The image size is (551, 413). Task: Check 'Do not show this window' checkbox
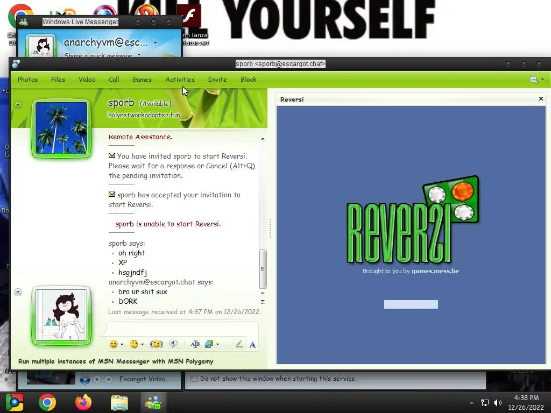[194, 378]
